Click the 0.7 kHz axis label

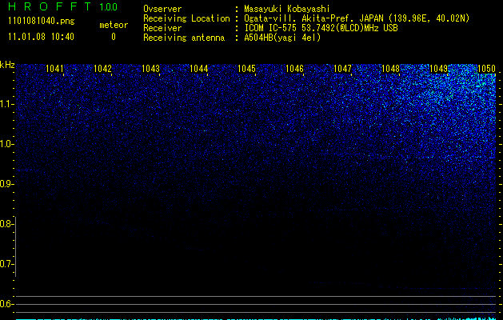[6, 264]
